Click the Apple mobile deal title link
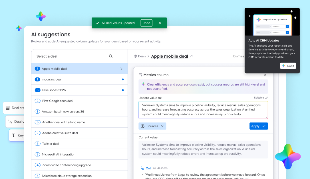 [x=170, y=56]
